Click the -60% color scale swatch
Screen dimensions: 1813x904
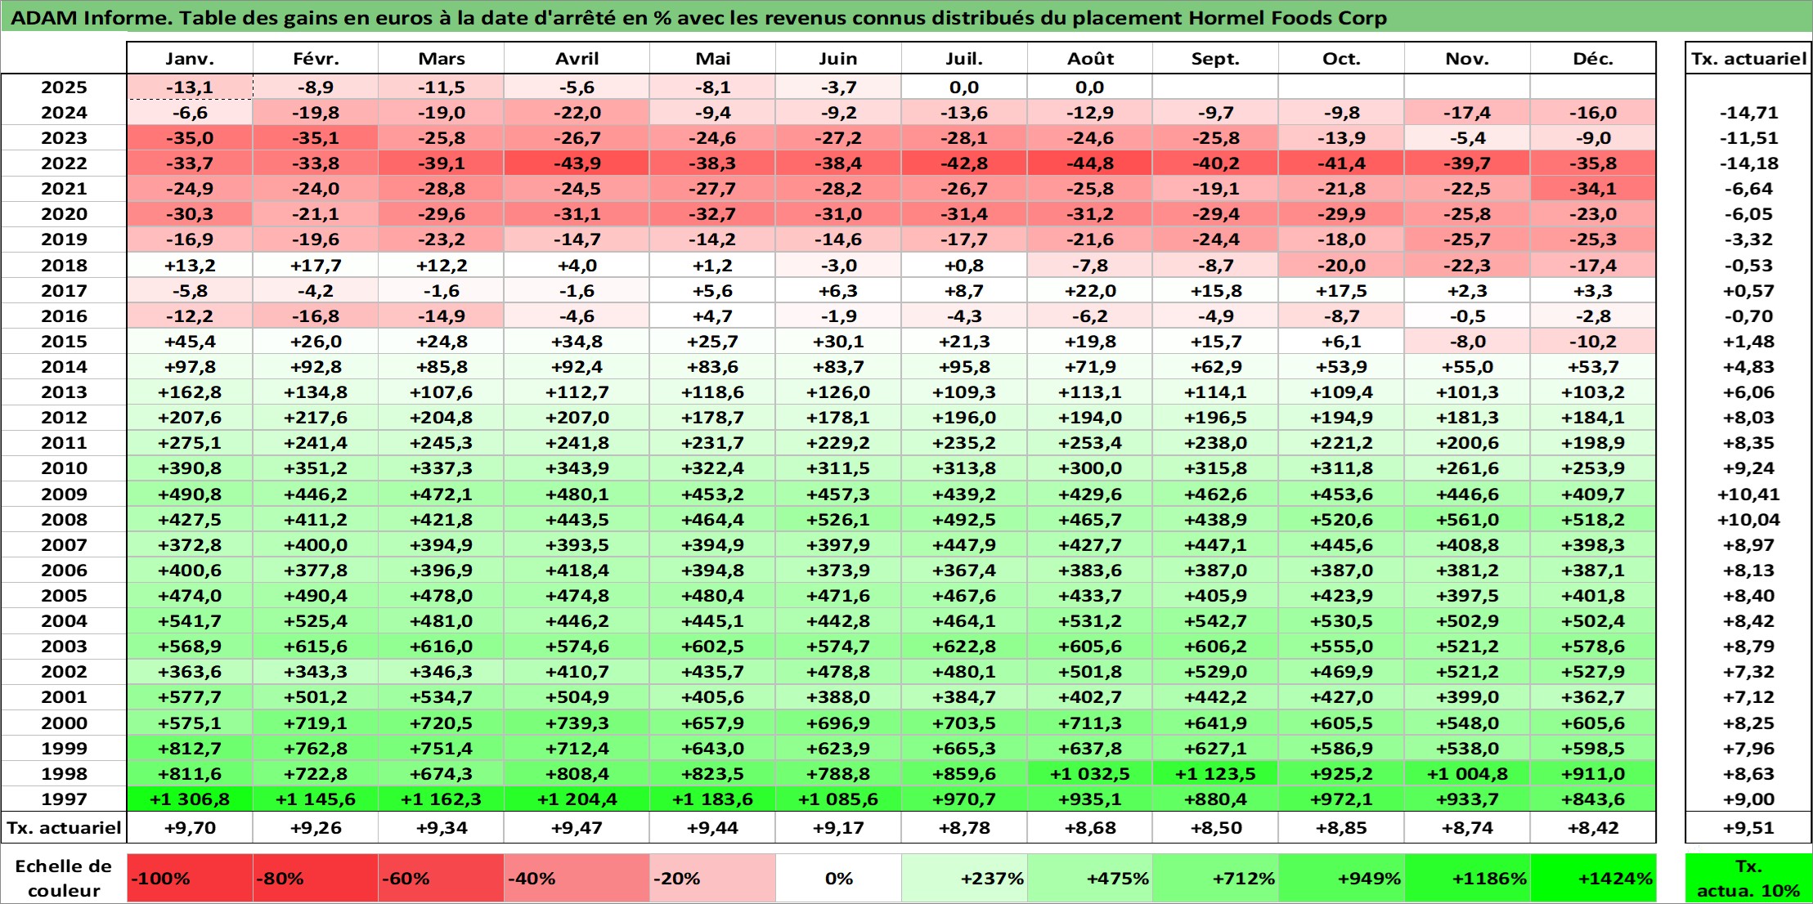441,879
